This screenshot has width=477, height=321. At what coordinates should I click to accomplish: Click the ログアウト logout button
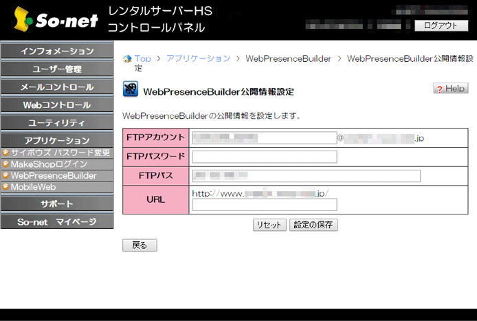(441, 25)
